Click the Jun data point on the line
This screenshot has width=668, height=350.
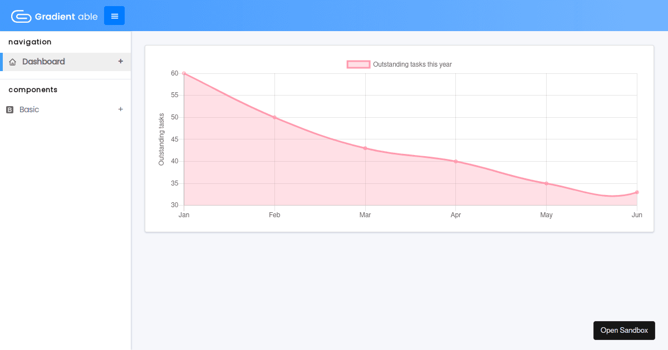(x=637, y=192)
